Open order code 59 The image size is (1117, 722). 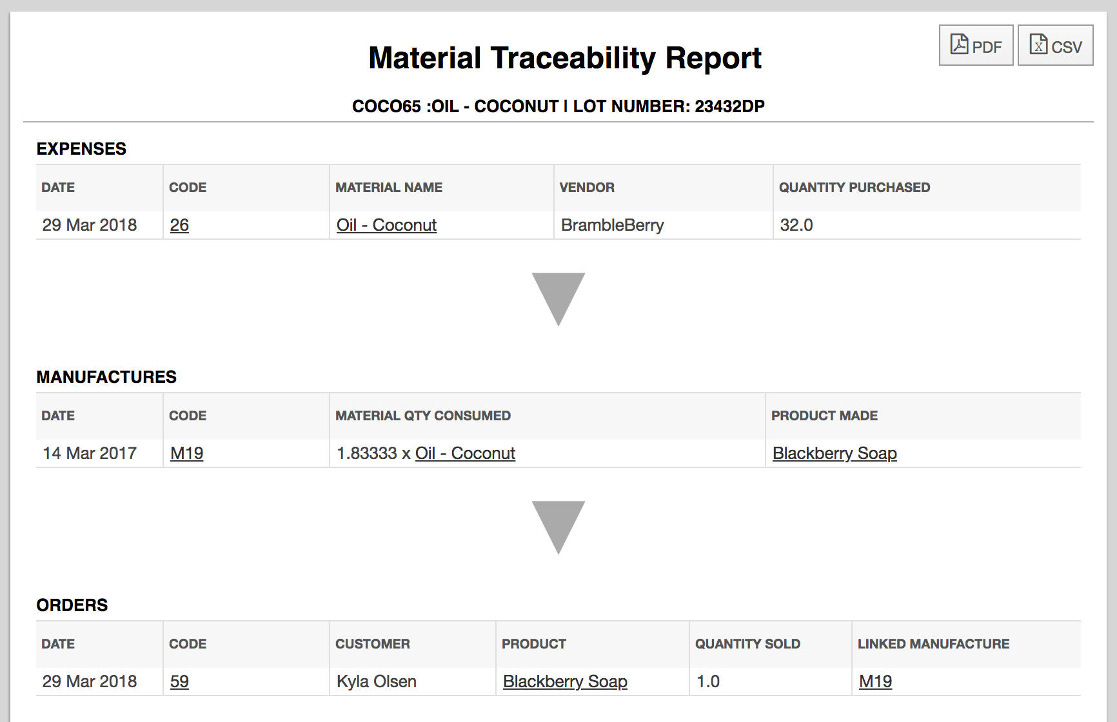(179, 681)
